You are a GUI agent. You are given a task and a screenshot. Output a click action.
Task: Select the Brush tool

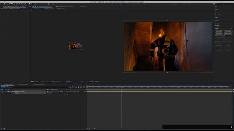pos(25,4)
